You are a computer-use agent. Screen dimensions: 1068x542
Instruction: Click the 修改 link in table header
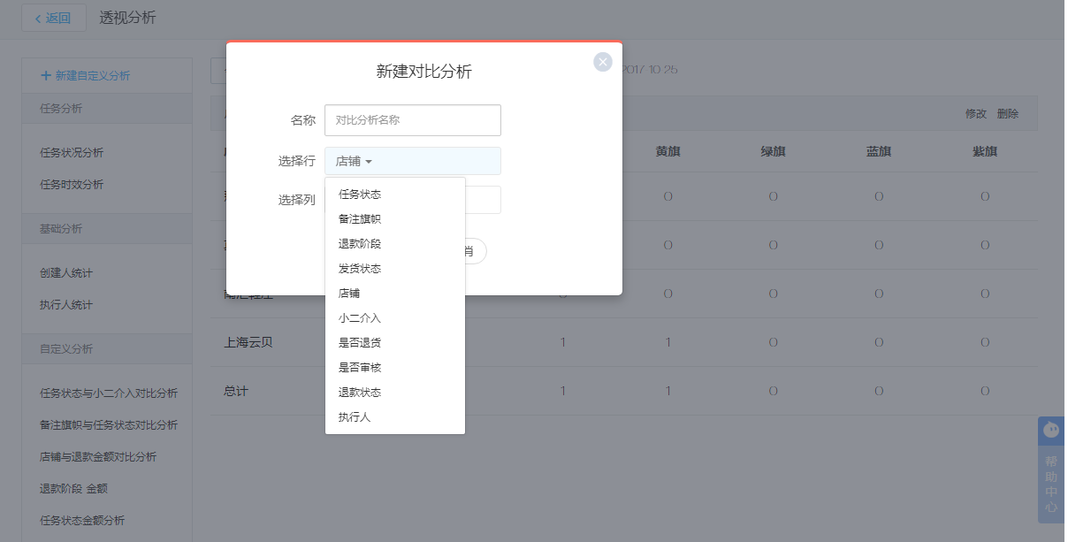975,114
